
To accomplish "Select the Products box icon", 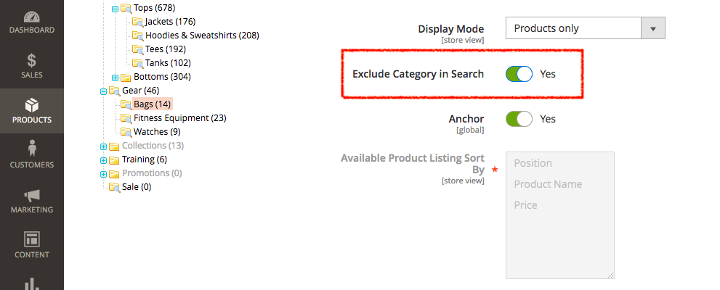I will click(x=32, y=105).
